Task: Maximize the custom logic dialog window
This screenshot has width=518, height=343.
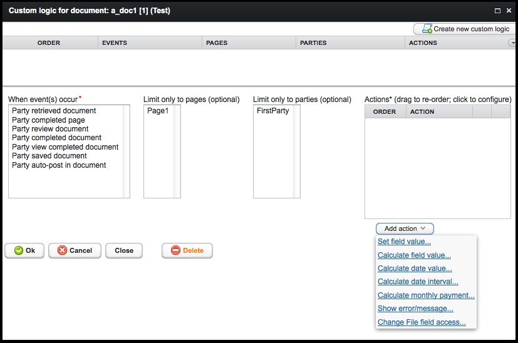Action: click(497, 11)
